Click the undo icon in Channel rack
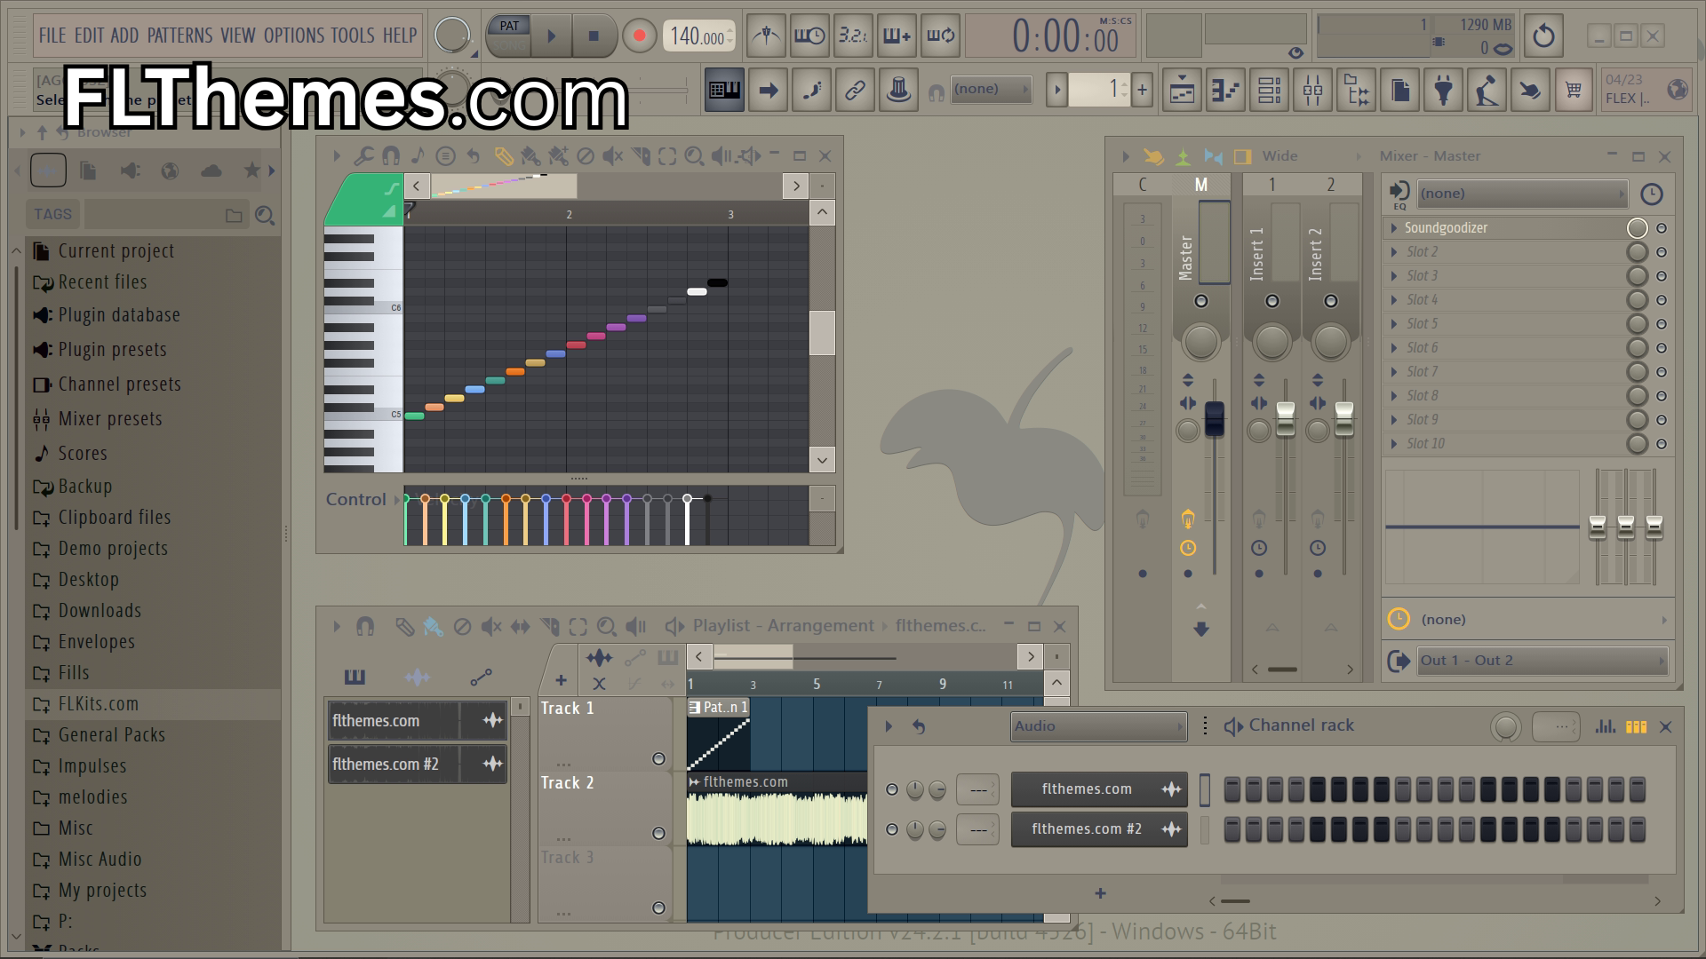This screenshot has width=1706, height=959. (x=919, y=726)
